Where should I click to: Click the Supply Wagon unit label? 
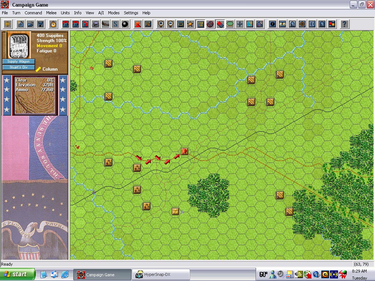(x=19, y=61)
